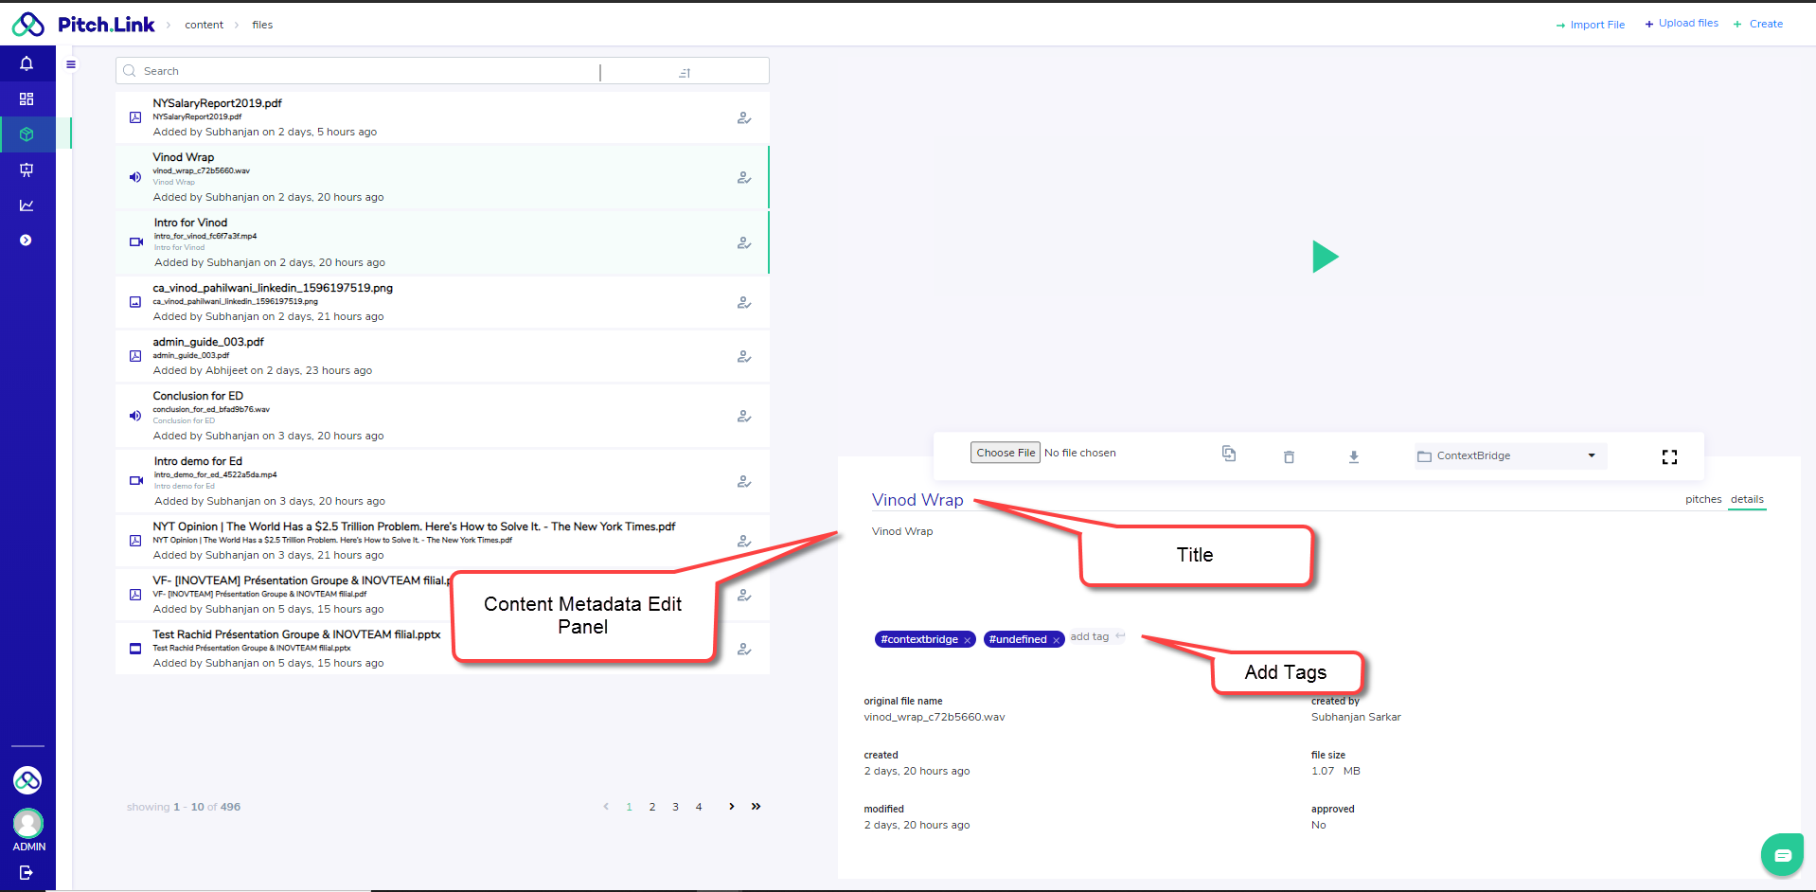
Task: Open the dashboard grid icon in sidebar
Action: [27, 99]
